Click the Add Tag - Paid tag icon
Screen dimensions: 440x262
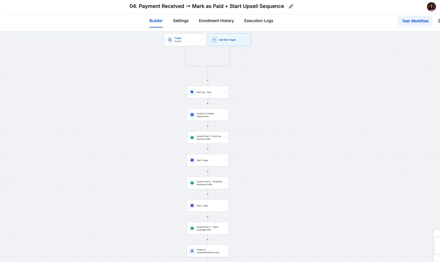(192, 92)
